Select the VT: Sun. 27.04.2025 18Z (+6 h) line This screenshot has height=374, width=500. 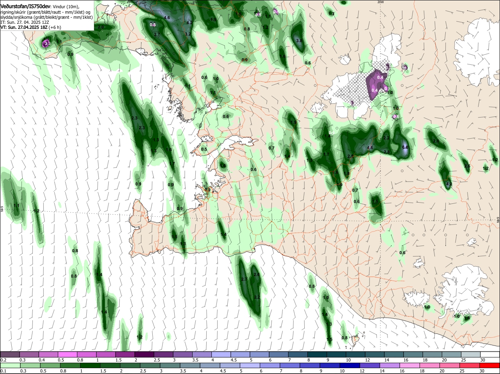point(30,27)
